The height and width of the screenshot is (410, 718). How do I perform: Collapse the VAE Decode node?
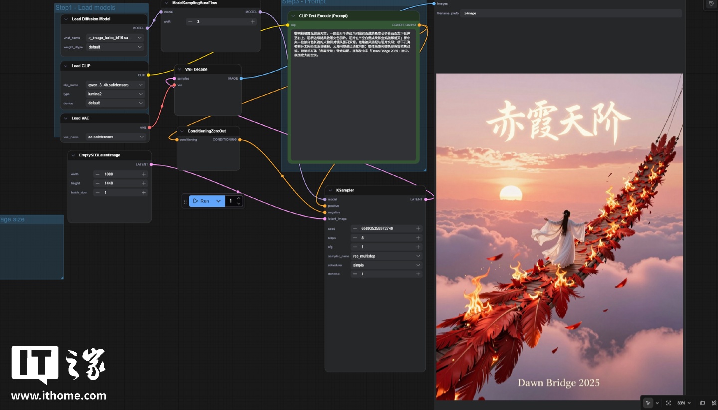[x=179, y=69]
